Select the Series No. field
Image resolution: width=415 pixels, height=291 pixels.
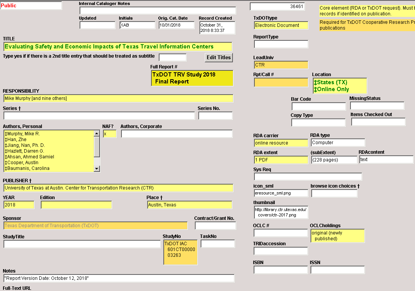pos(216,116)
